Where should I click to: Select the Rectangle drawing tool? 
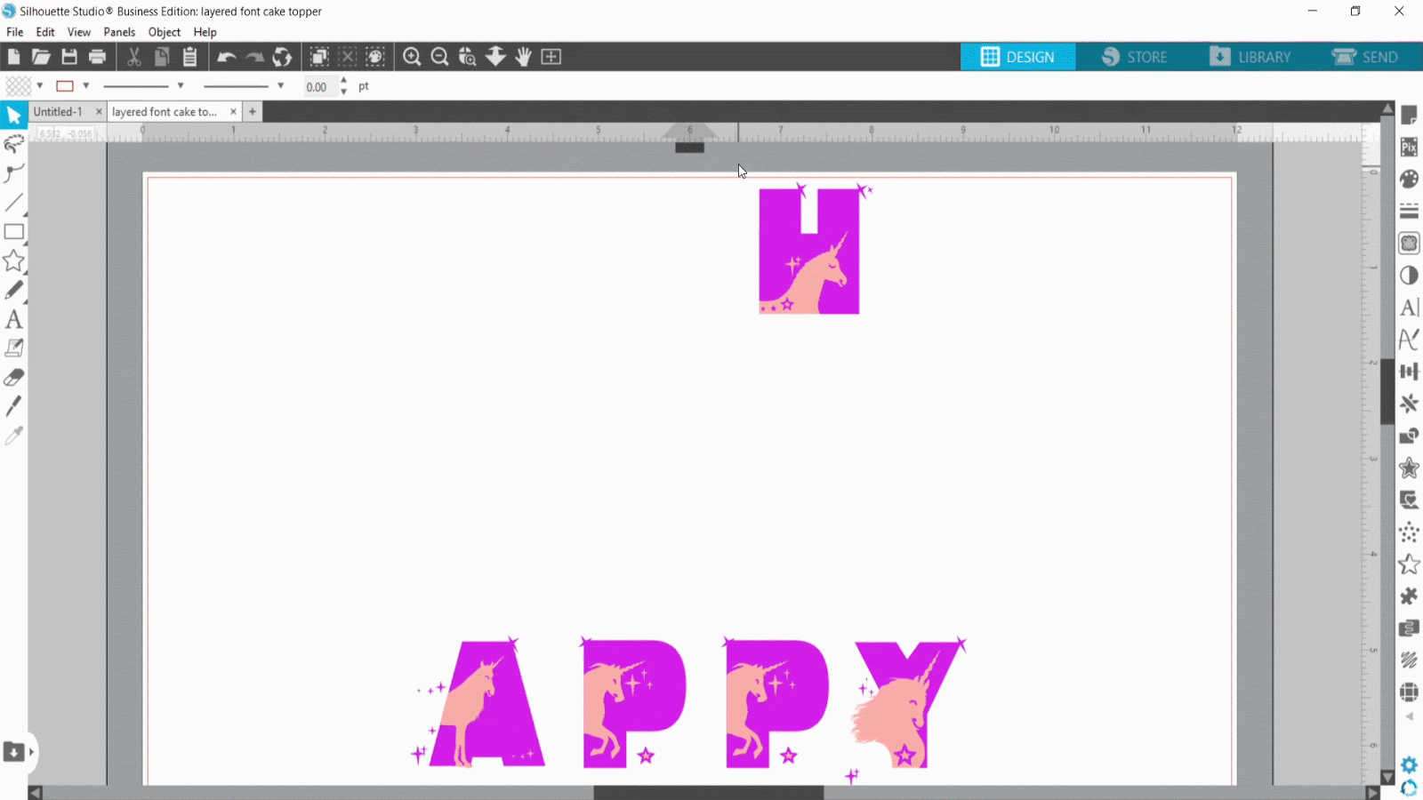coord(14,232)
